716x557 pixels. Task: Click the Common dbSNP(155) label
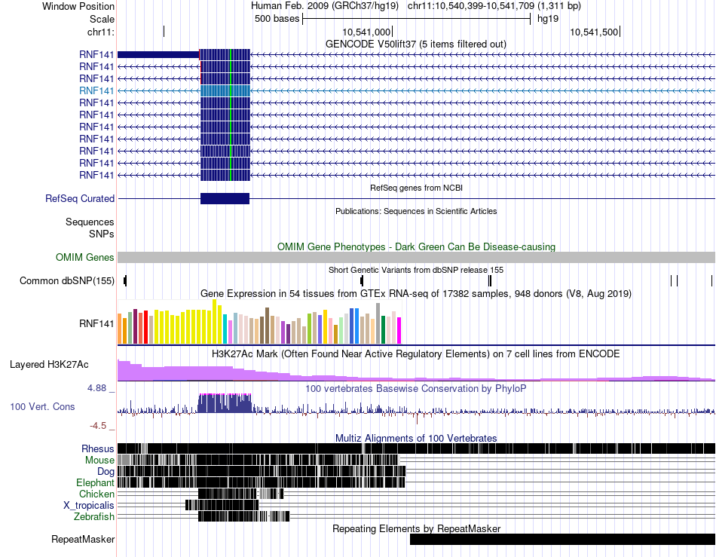(66, 281)
